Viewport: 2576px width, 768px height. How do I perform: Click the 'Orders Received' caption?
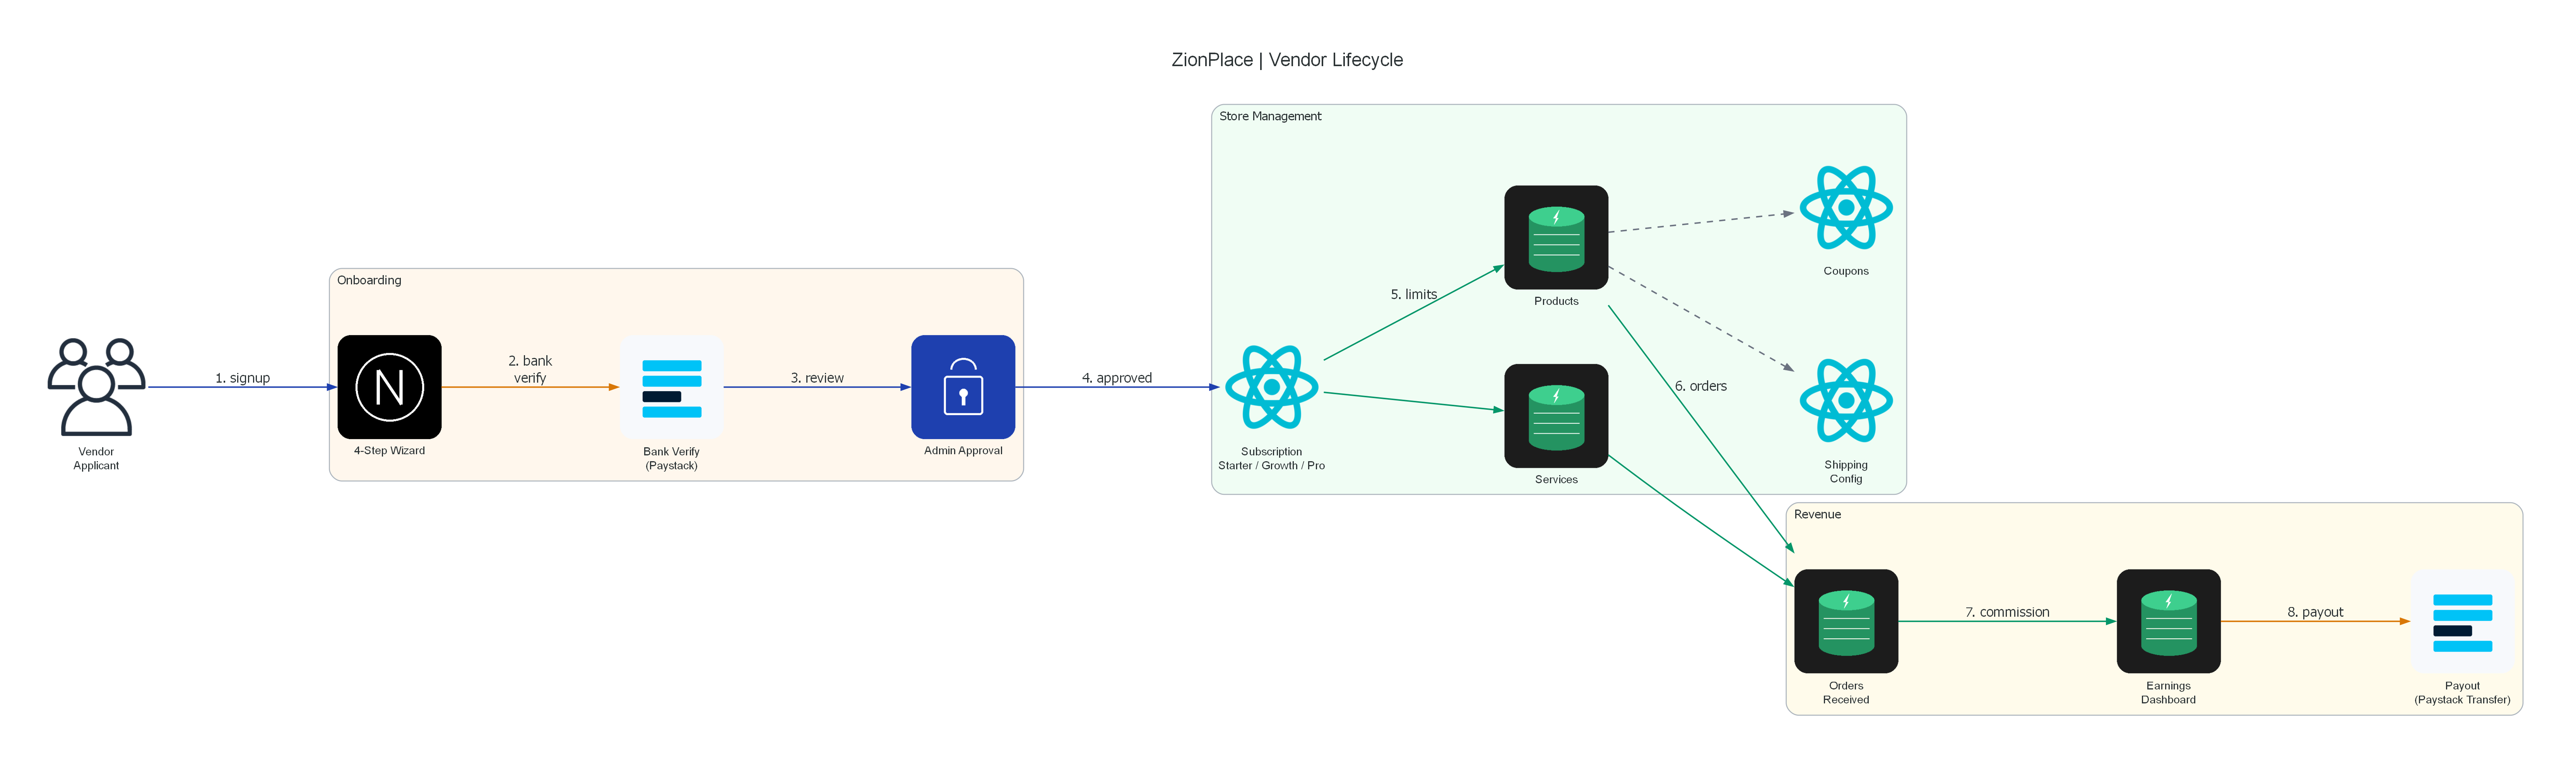point(1846,693)
